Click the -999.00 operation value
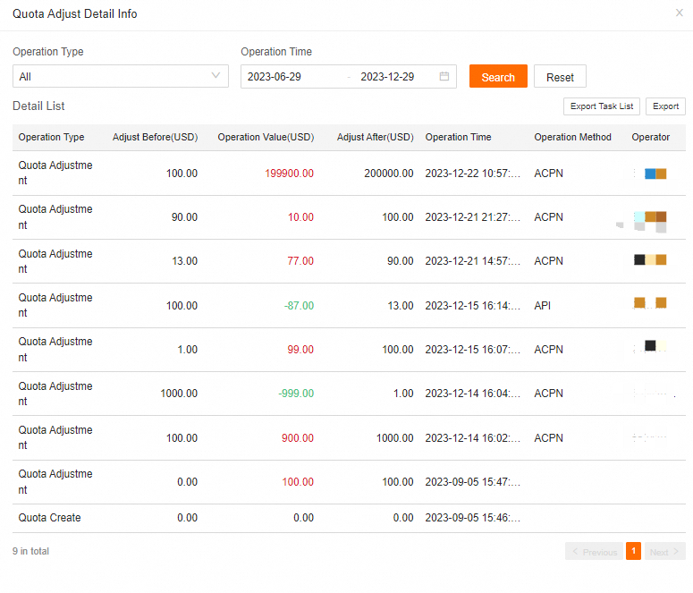 tap(296, 394)
